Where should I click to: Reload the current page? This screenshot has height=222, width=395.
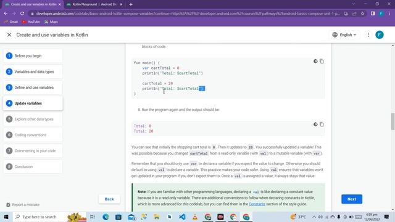click(x=22, y=14)
